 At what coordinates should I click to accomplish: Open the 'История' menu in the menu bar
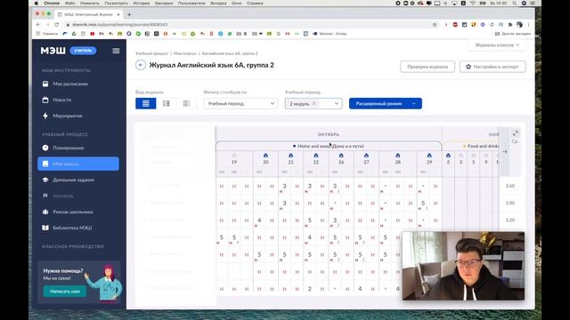(142, 4)
